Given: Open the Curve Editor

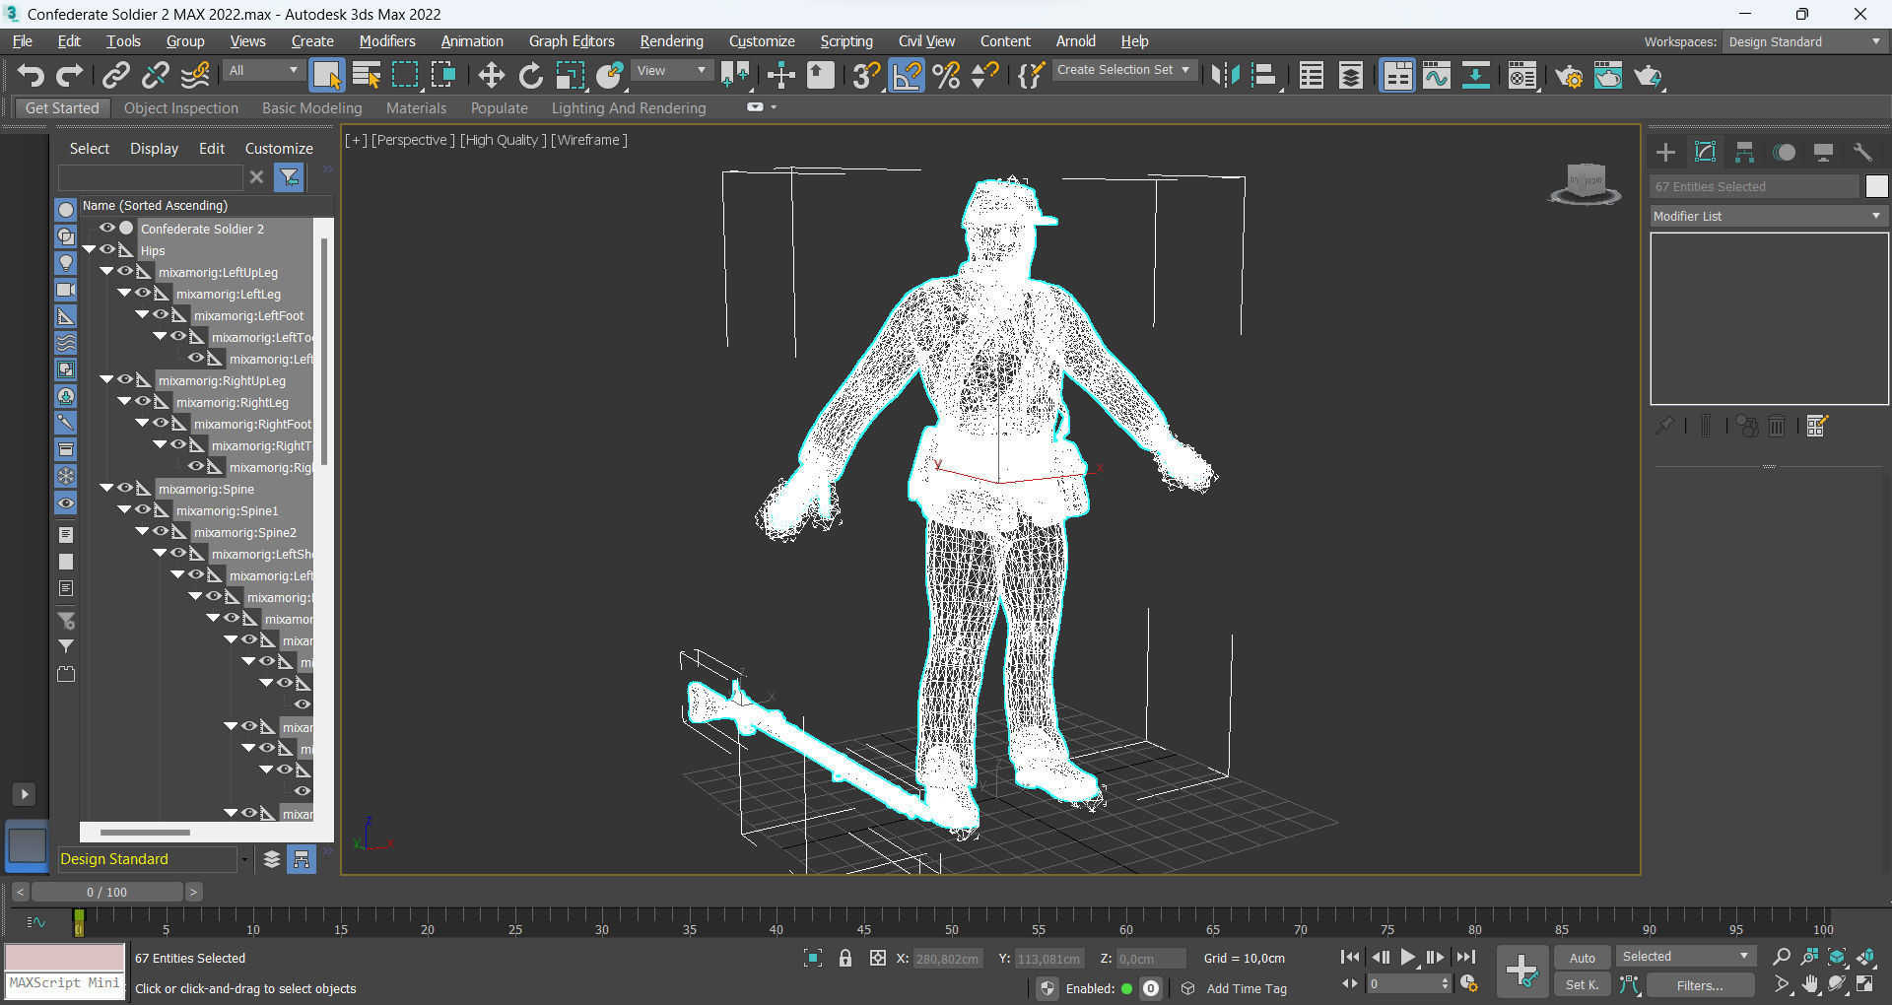Looking at the screenshot, I should (x=1437, y=75).
